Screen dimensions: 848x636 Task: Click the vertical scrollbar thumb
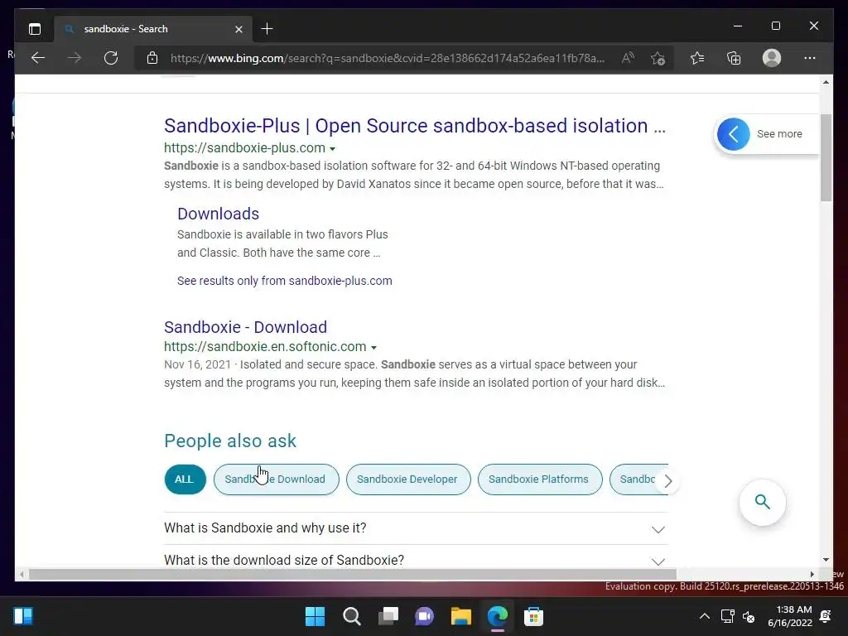click(x=826, y=158)
